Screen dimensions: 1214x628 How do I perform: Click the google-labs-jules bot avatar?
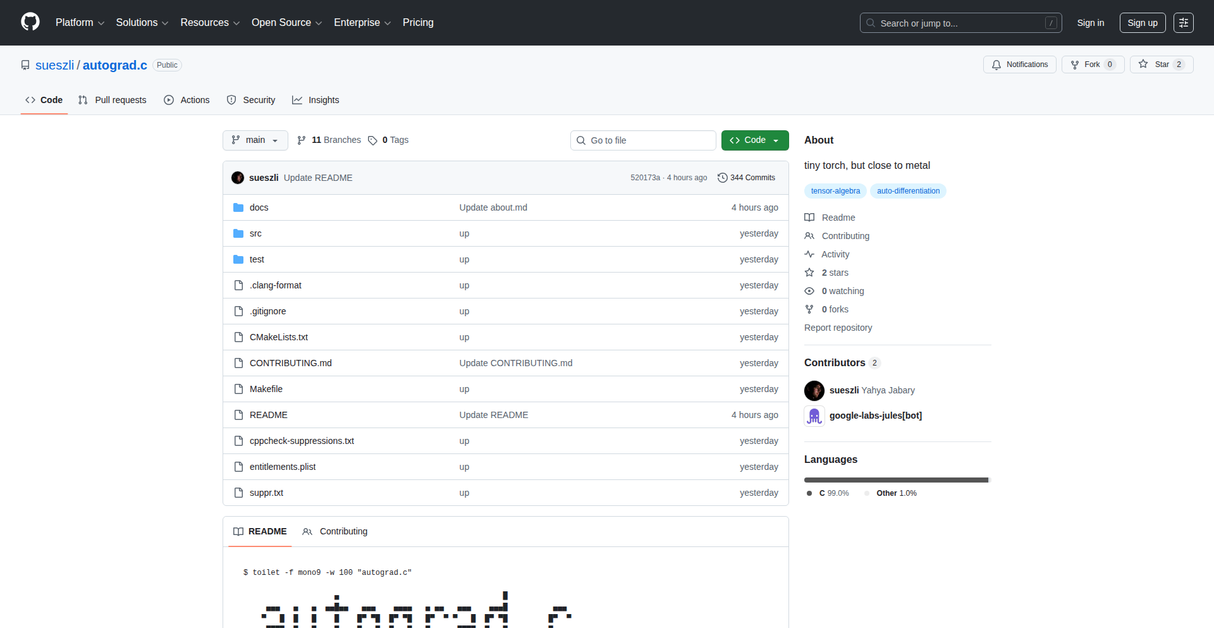click(x=814, y=416)
